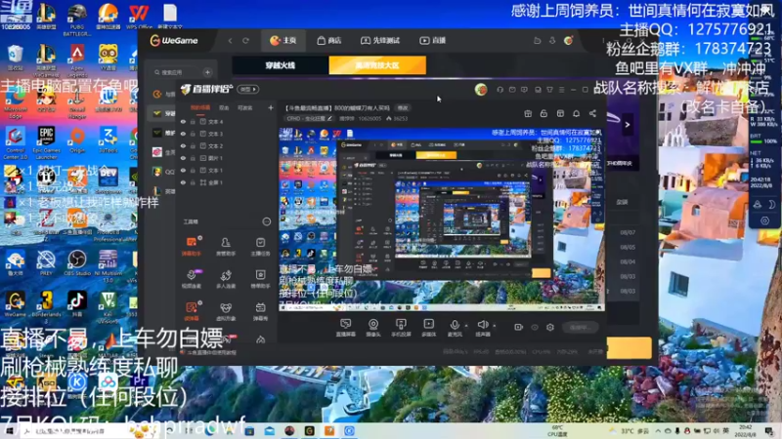This screenshot has height=439, width=782.
Task: Open the 主播任务 streamer tasks tool
Action: coord(260,246)
